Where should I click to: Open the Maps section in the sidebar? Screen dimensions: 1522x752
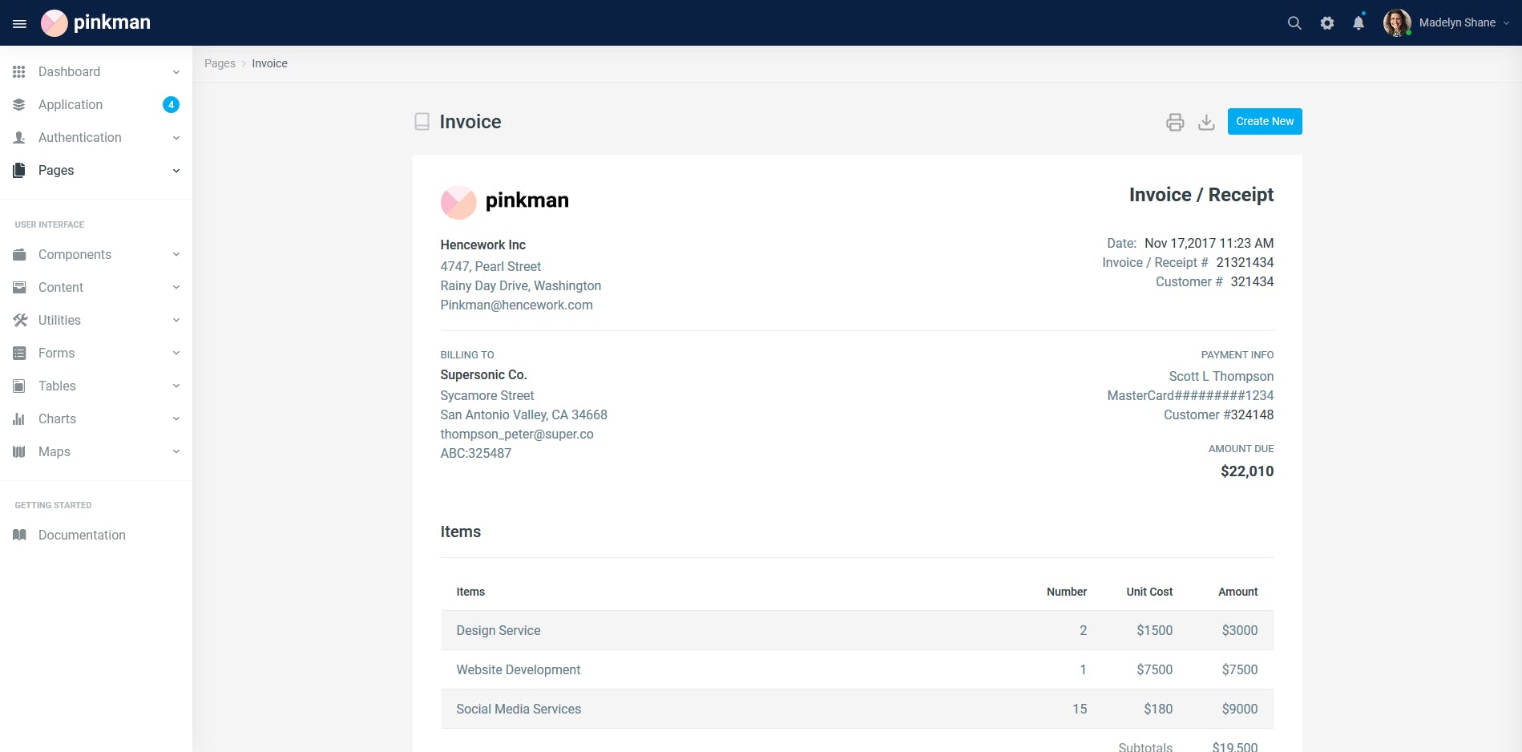pyautogui.click(x=54, y=451)
